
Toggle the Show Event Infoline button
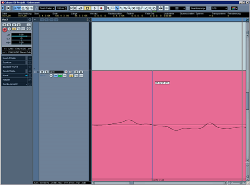pyautogui.click(x=19, y=8)
